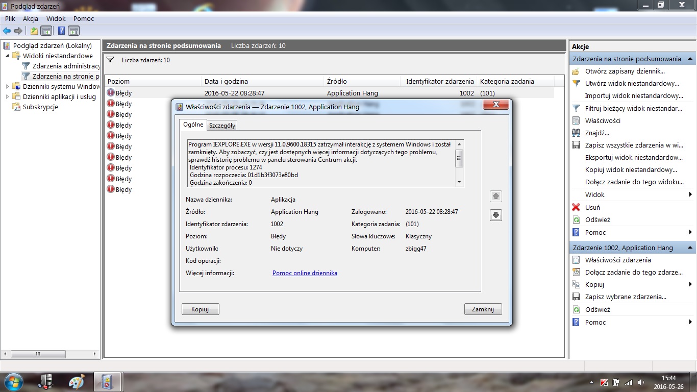Screen dimensions: 697x392
Task: Click the blue Help question mark toolbar icon
Action: click(x=61, y=31)
